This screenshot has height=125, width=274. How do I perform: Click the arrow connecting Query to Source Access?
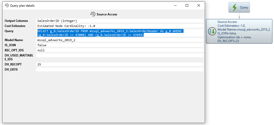(239, 16)
